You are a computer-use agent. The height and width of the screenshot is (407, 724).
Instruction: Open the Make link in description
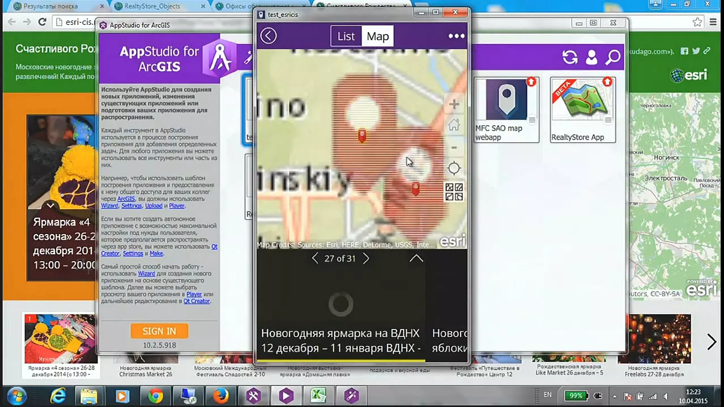[156, 254]
